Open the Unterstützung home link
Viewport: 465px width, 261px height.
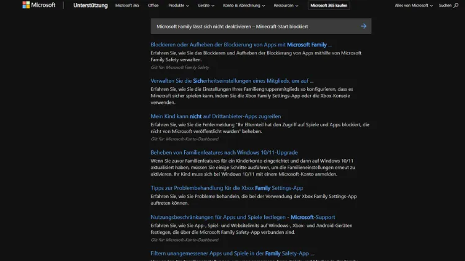click(x=91, y=6)
